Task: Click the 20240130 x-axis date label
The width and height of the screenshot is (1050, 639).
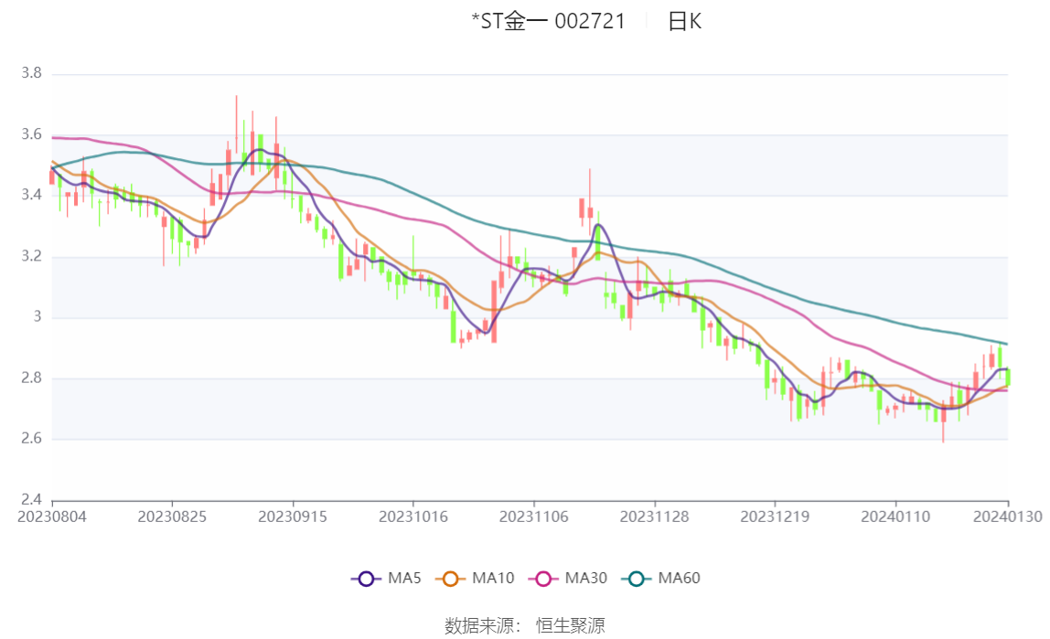Action: point(1008,517)
